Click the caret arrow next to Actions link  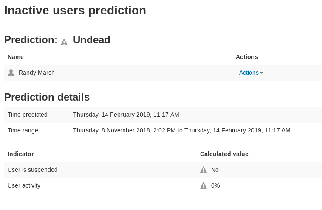pos(261,73)
